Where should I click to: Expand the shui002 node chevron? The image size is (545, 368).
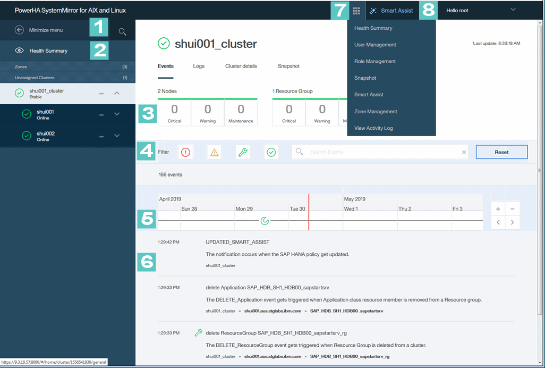pyautogui.click(x=117, y=136)
